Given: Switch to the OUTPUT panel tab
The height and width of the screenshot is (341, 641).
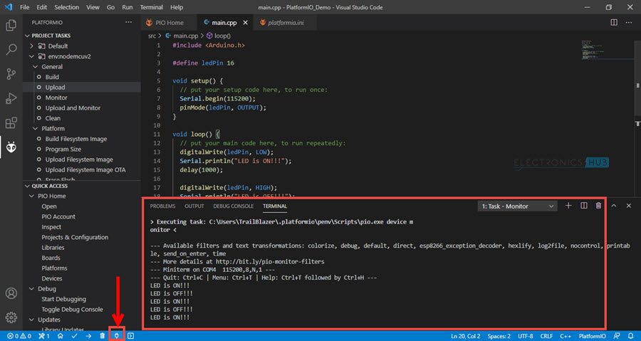Looking at the screenshot, I should point(194,206).
